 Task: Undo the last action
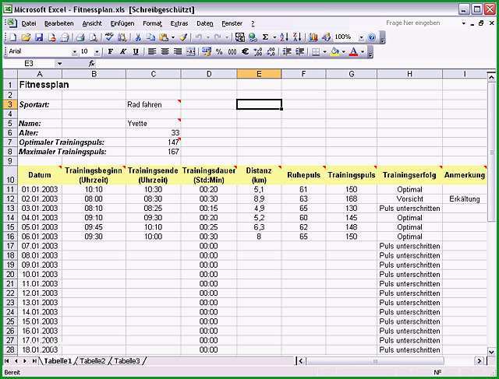tap(199, 37)
